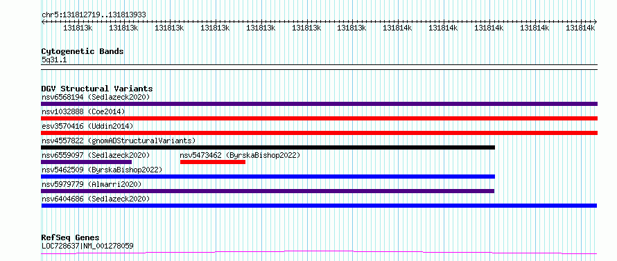Select the blue nsv6404686 variant bar
This screenshot has width=617, height=261.
tap(319, 206)
